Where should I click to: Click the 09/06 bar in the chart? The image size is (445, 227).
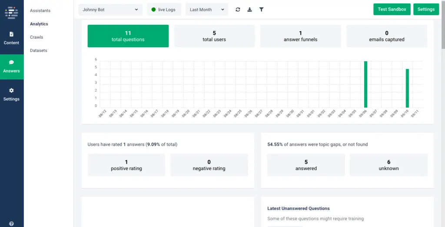coord(365,85)
